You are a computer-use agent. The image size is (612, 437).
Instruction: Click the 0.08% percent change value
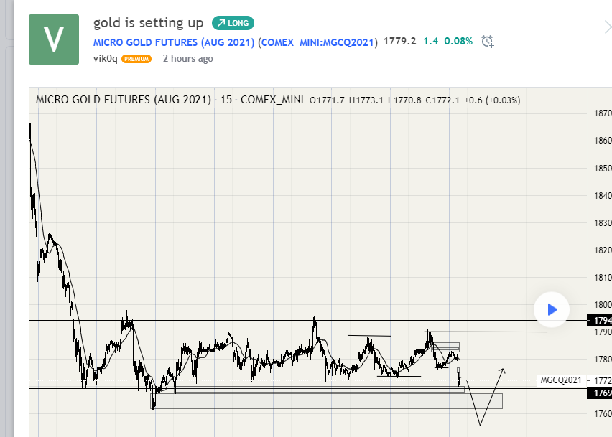[x=458, y=42]
